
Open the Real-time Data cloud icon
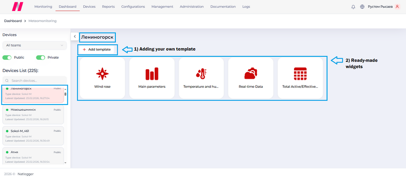[251, 74]
